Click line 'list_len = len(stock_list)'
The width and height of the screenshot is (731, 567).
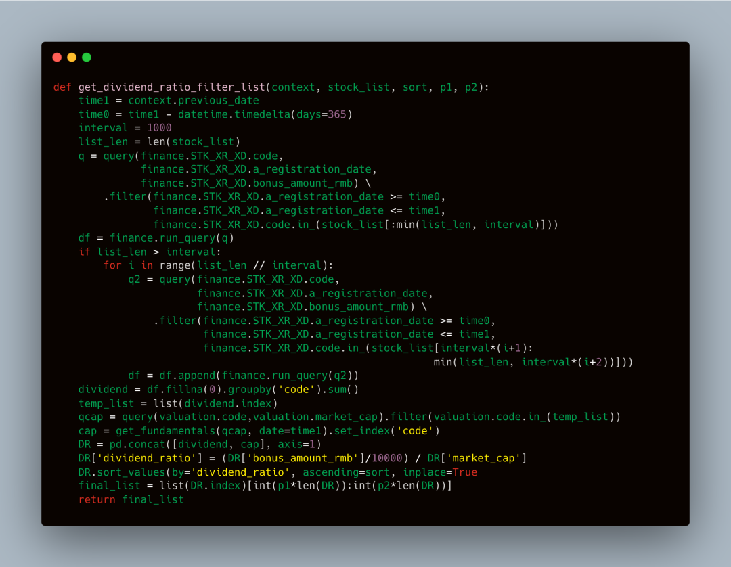(x=159, y=142)
